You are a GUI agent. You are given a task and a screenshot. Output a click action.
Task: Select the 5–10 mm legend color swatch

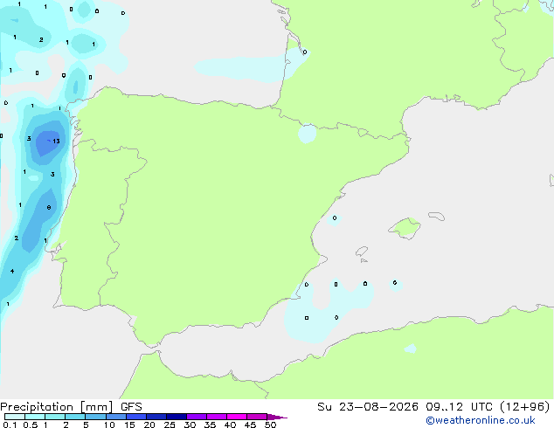(x=95, y=417)
